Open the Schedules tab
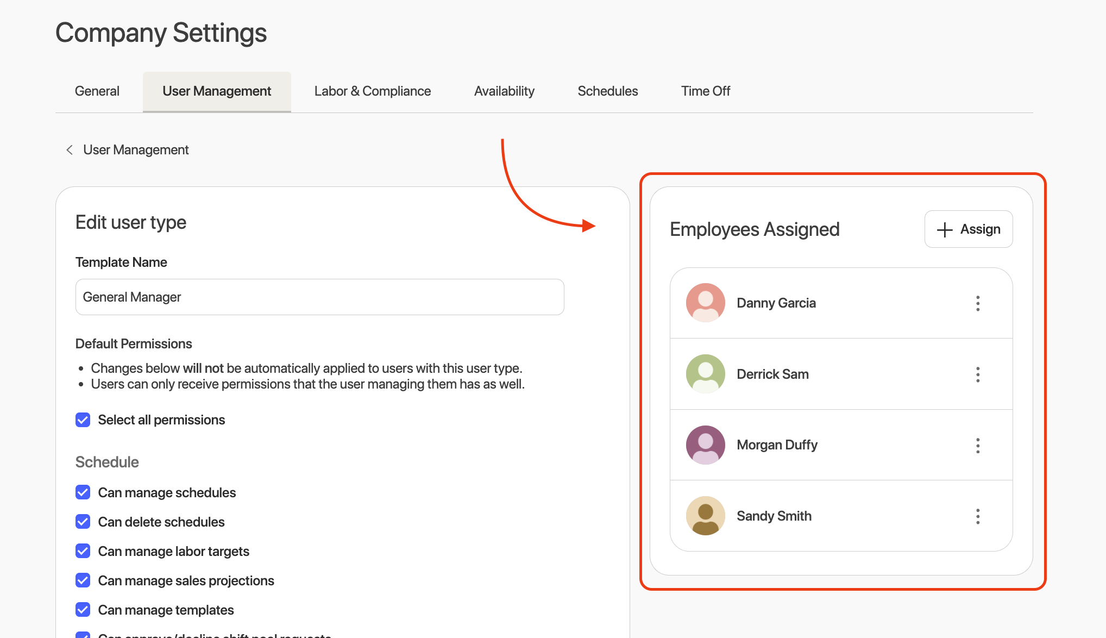This screenshot has height=638, width=1106. point(607,91)
